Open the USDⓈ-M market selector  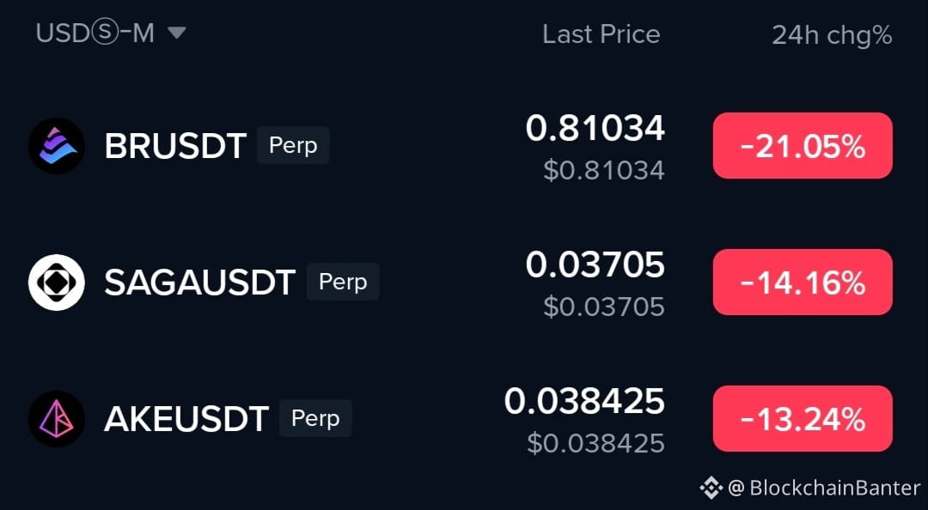tap(111, 33)
